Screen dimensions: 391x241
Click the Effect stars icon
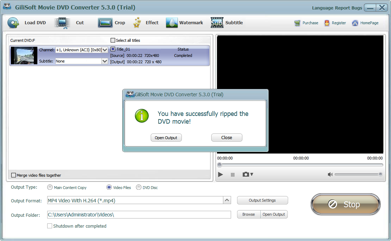pyautogui.click(x=137, y=22)
